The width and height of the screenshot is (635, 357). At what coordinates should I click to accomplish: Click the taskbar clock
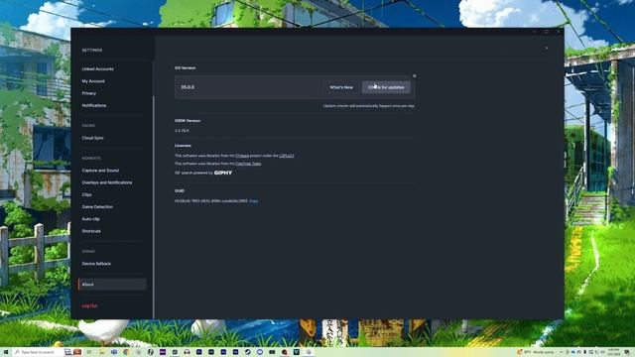tap(613, 352)
